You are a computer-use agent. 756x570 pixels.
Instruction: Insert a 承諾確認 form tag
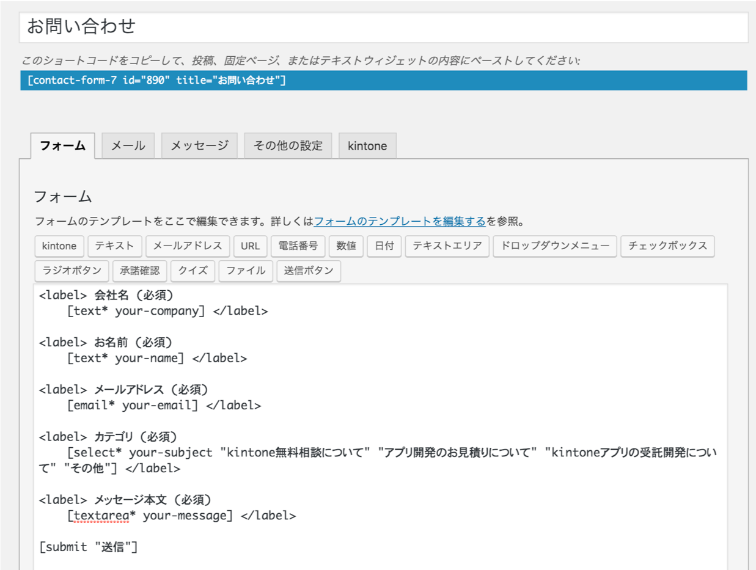(140, 271)
